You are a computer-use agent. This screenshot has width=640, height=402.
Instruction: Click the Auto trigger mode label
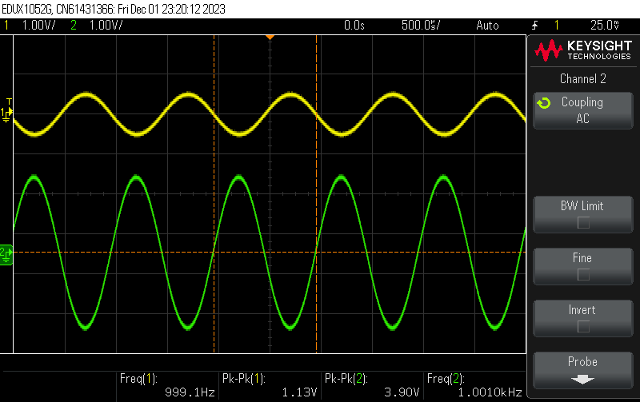[487, 26]
